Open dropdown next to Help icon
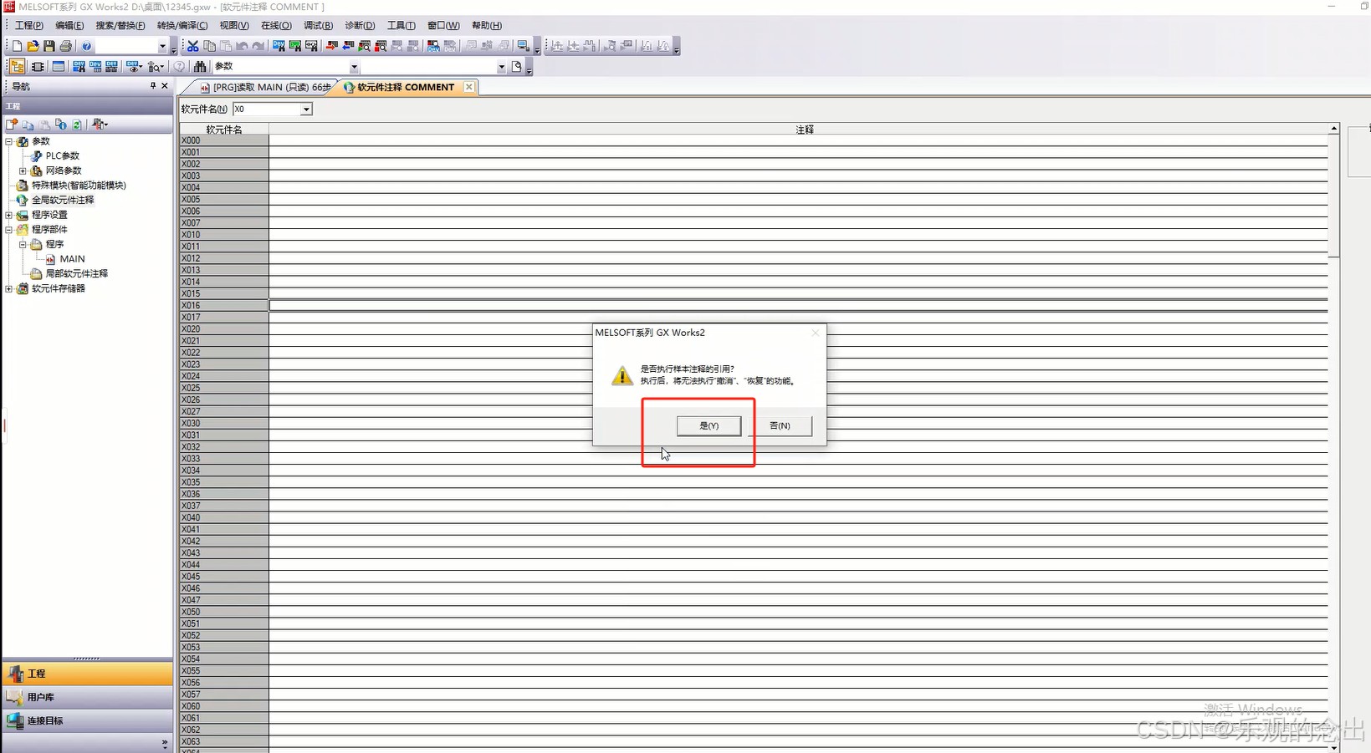Viewport: 1371px width, 753px height. 162,46
